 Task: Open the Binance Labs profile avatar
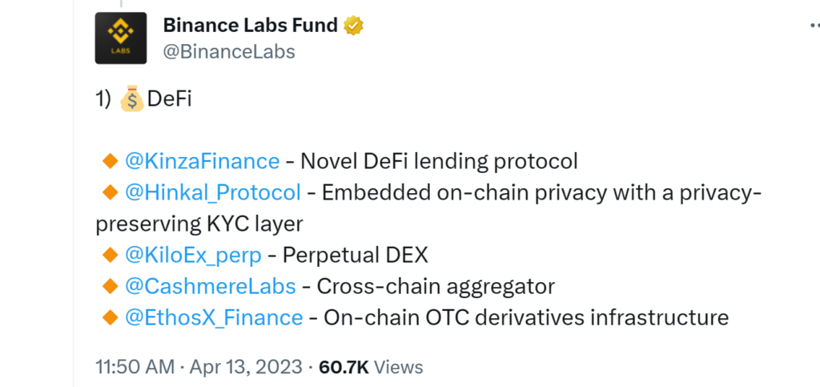pos(121,38)
